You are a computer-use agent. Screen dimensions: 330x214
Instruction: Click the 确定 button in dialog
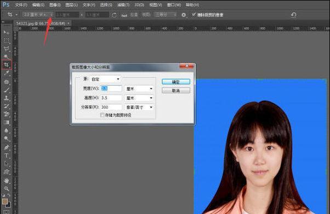point(176,82)
